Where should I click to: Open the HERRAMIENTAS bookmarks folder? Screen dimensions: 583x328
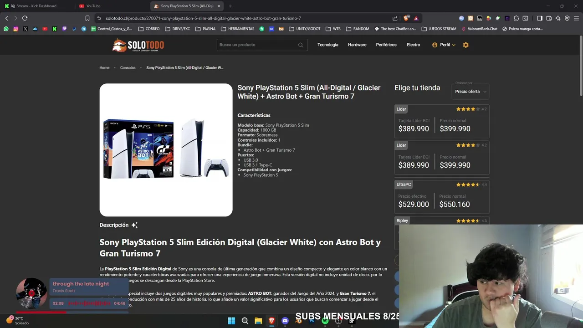pos(238,29)
